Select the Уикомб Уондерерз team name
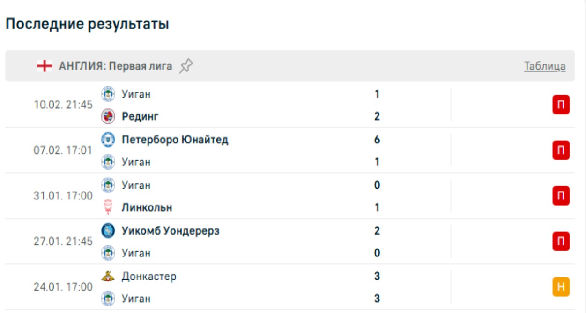Screen dimensions: 586x313 [171, 231]
